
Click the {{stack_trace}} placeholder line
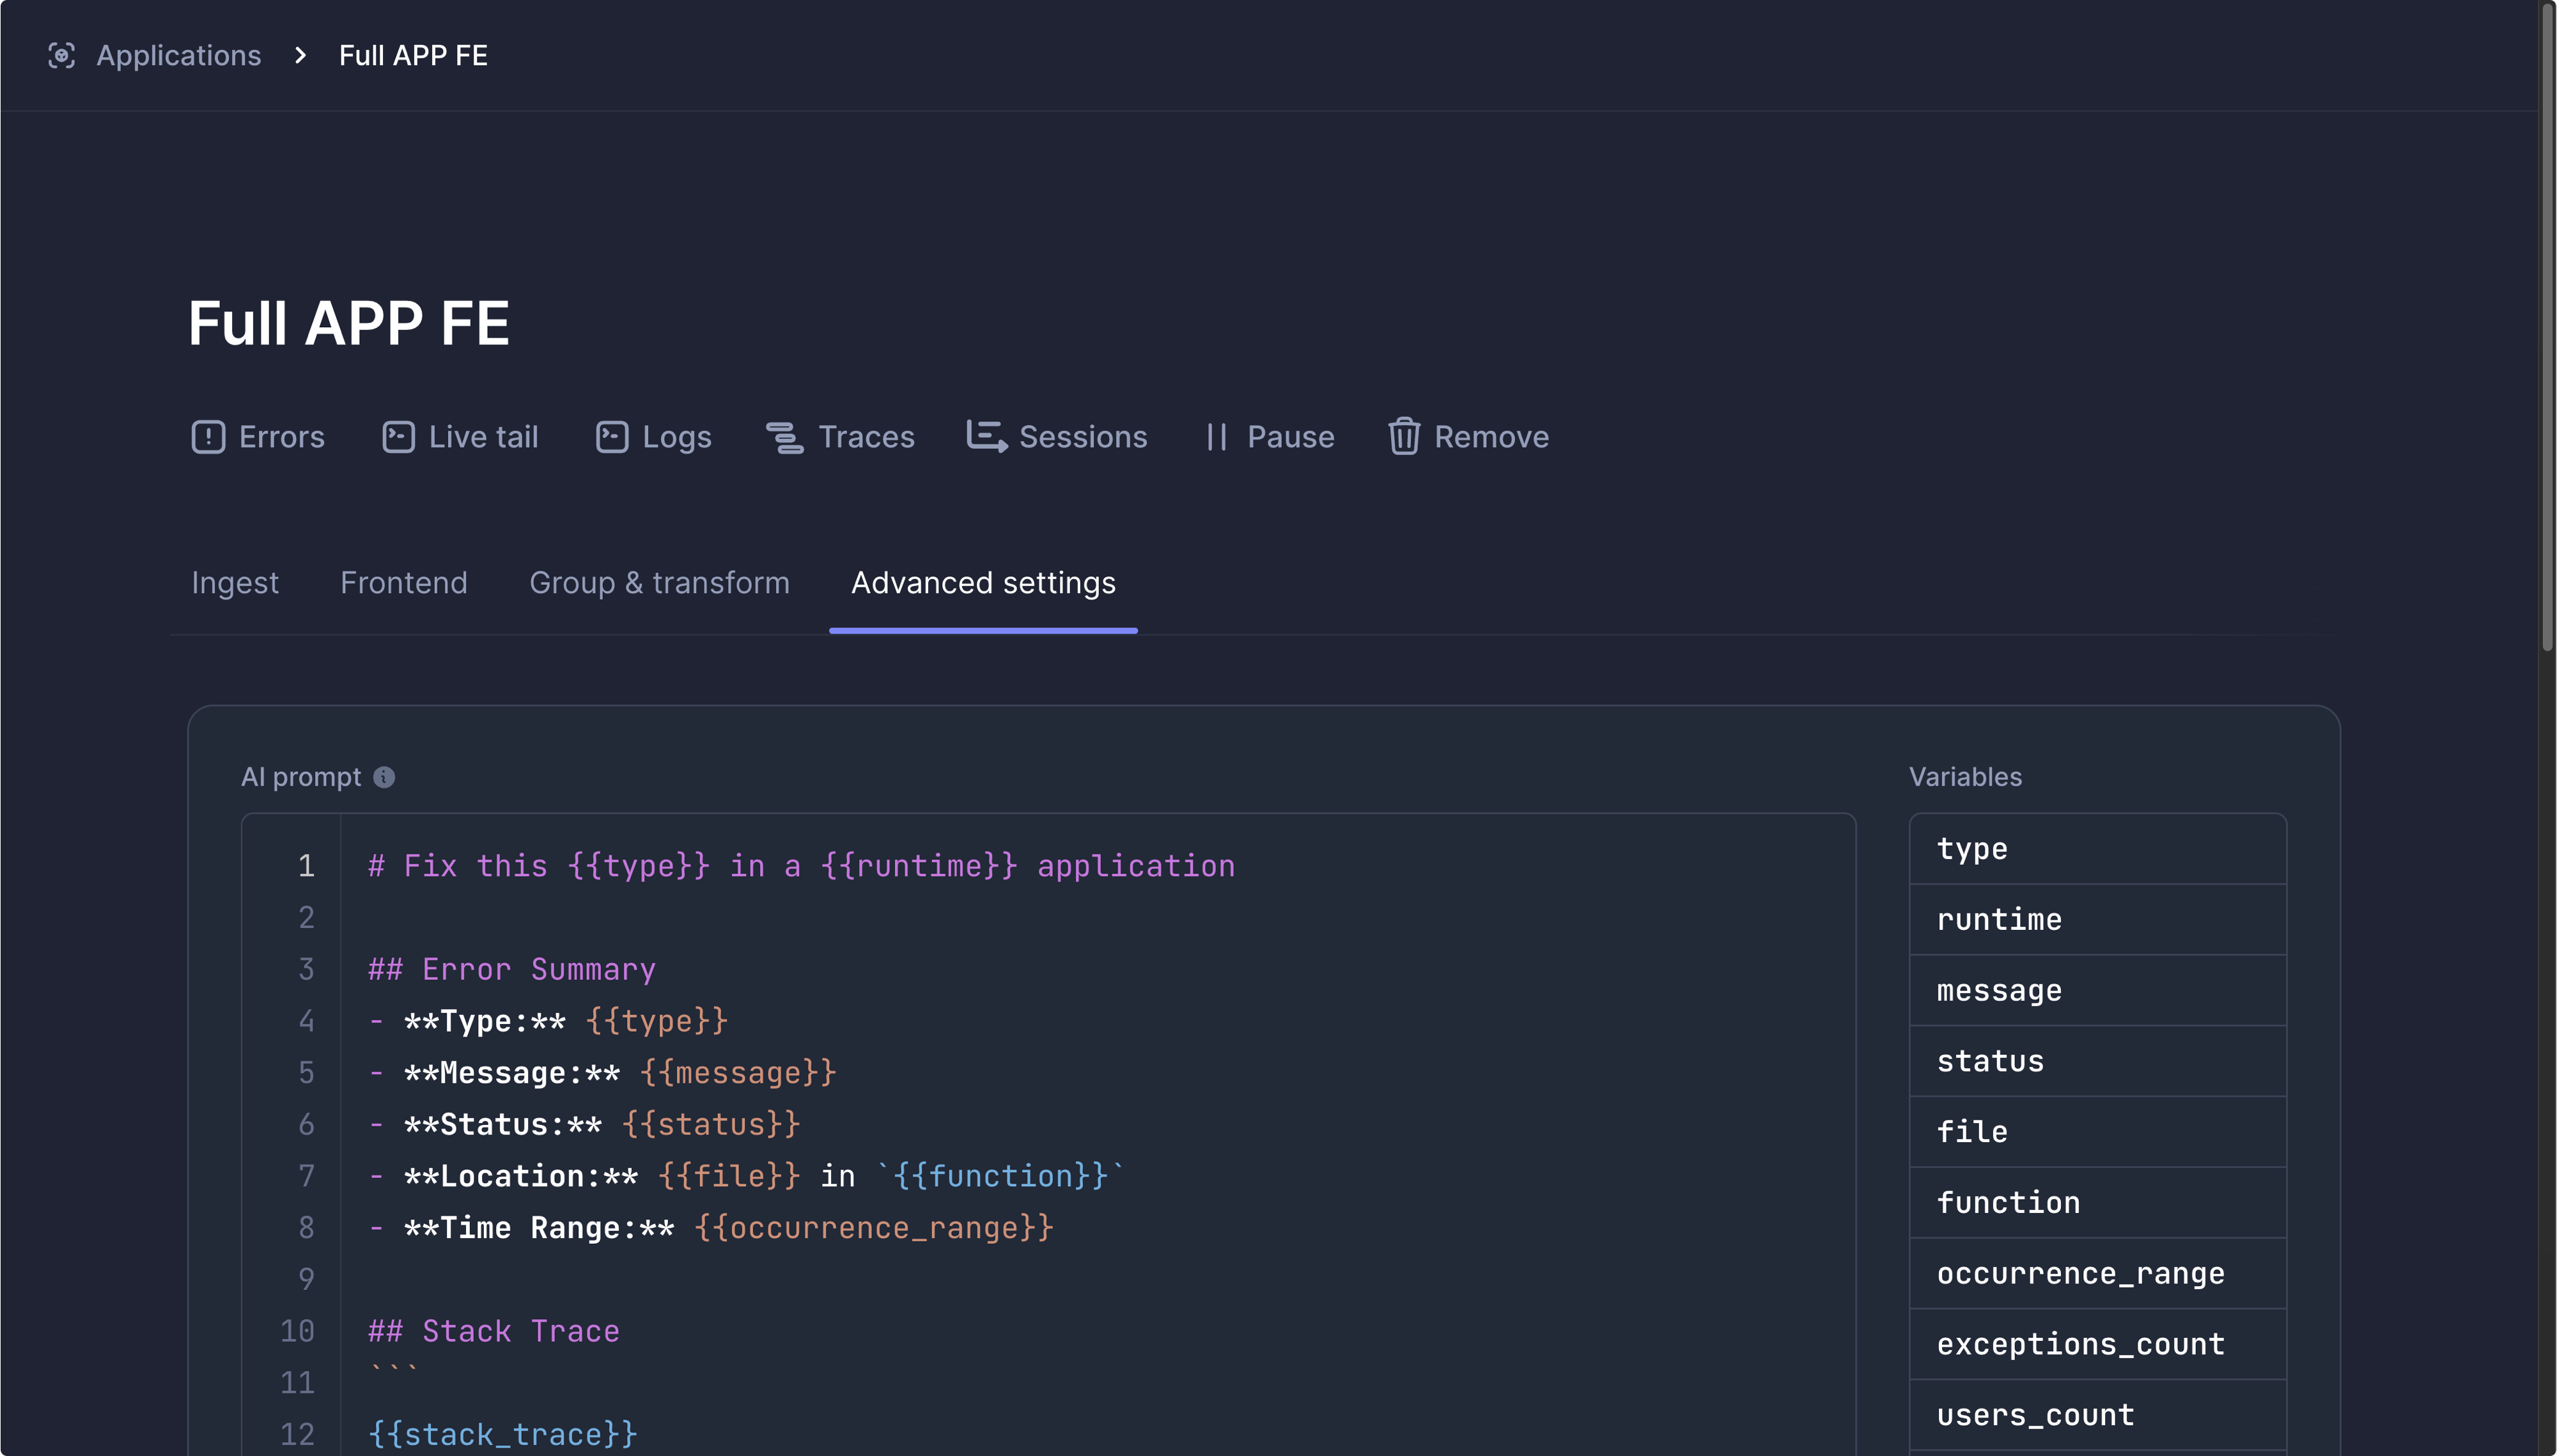click(502, 1434)
